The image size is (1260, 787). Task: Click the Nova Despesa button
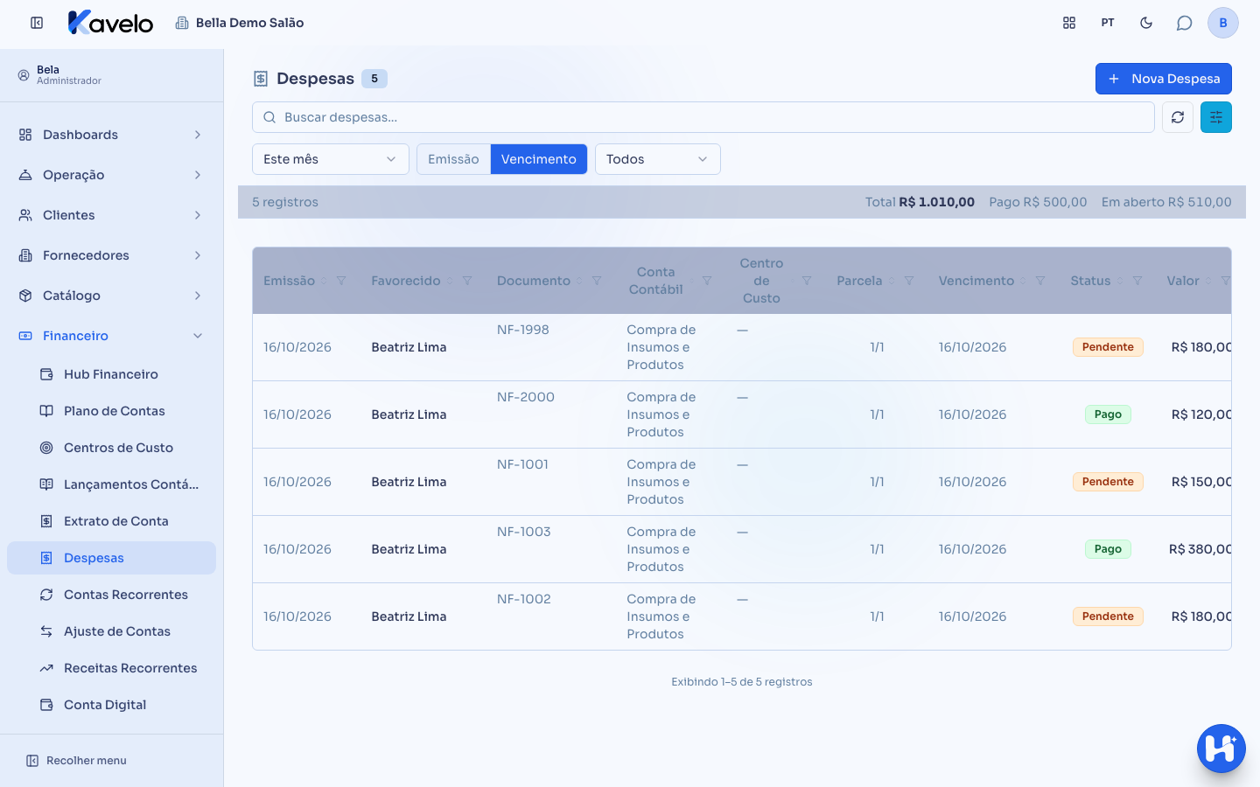[x=1164, y=79]
